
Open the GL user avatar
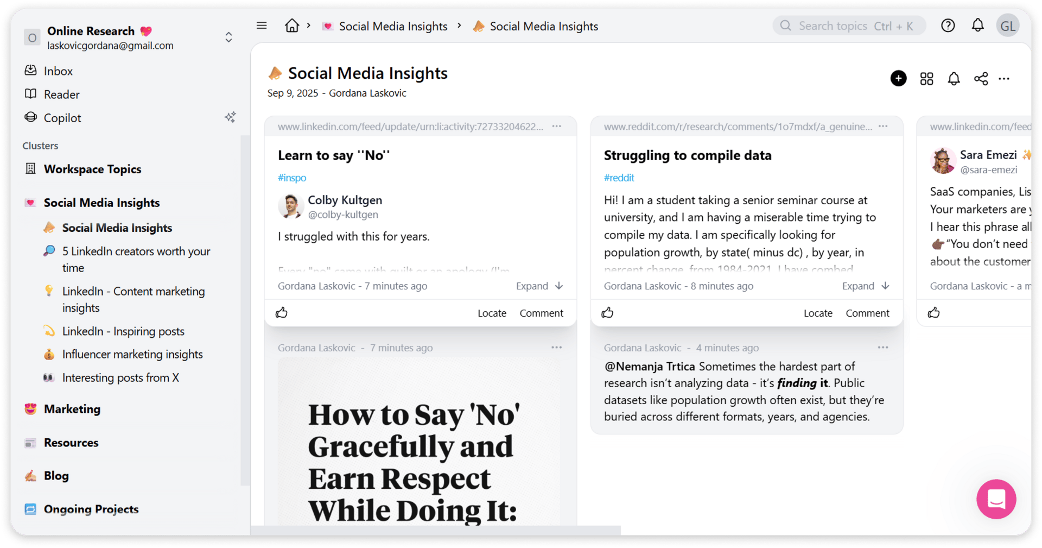(x=1008, y=26)
